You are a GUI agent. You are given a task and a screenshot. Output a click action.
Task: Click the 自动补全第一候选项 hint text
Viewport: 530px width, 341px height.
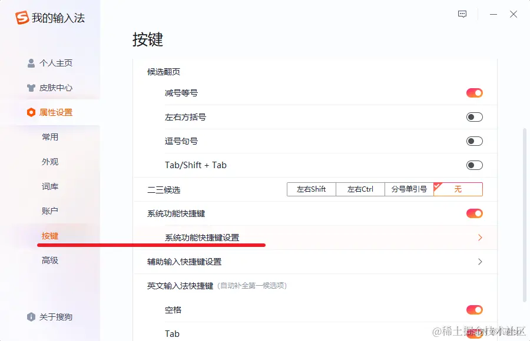(x=252, y=286)
